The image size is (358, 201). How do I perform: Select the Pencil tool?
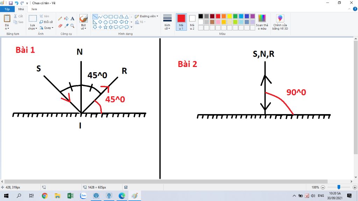point(60,19)
